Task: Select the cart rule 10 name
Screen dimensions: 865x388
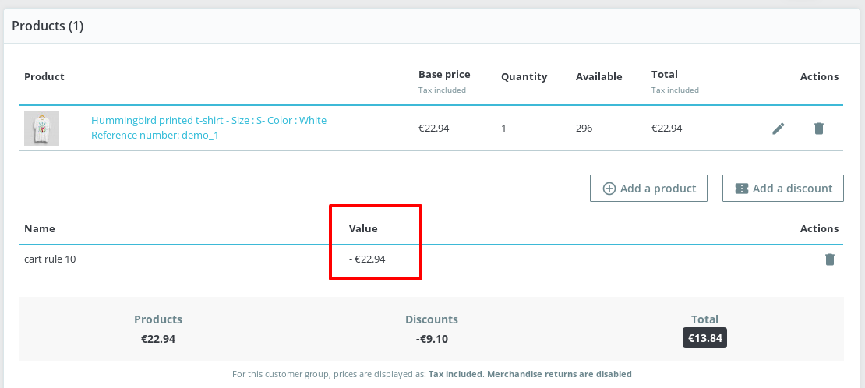Action: 50,259
